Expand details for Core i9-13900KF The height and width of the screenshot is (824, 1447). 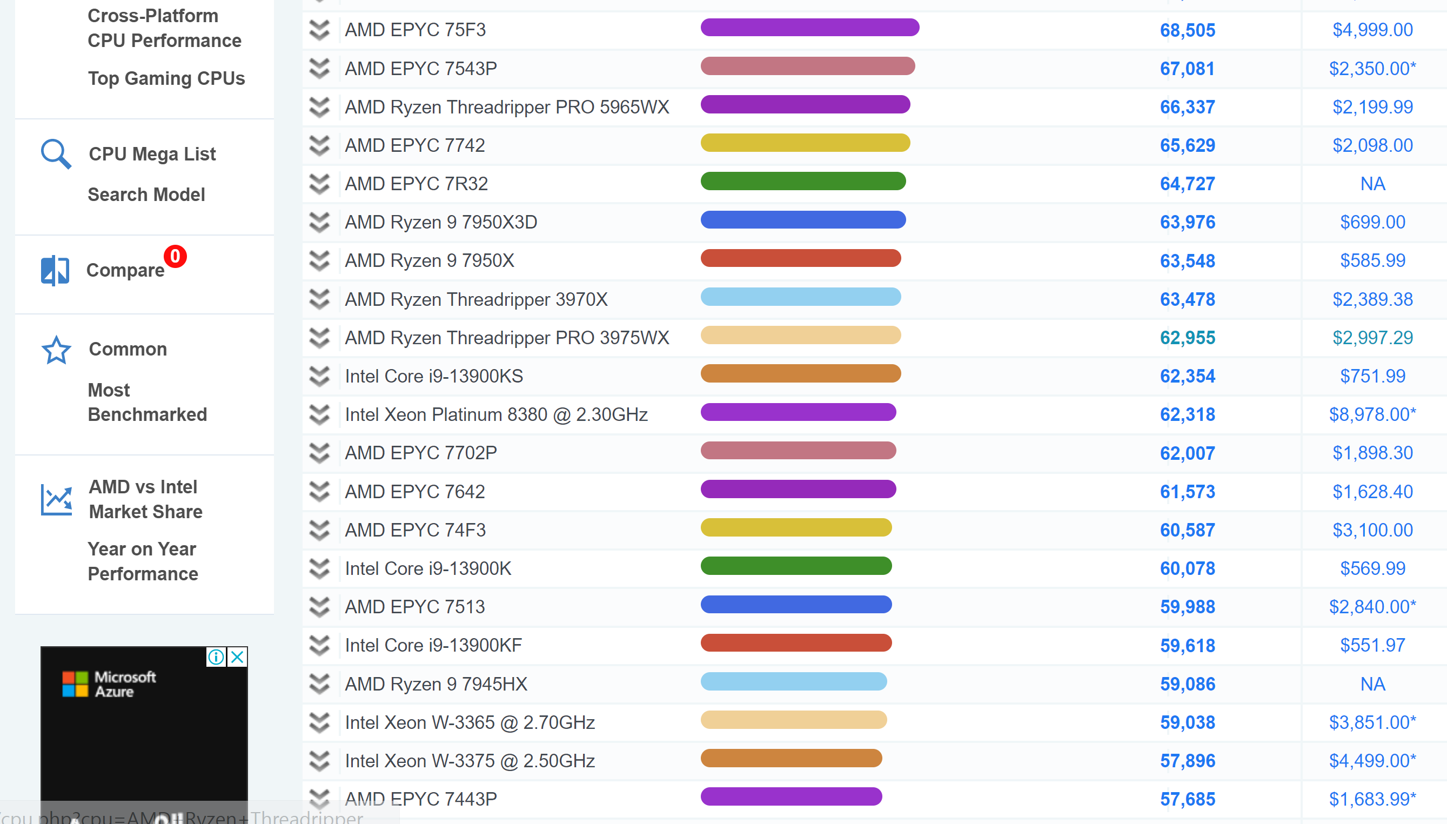click(320, 646)
